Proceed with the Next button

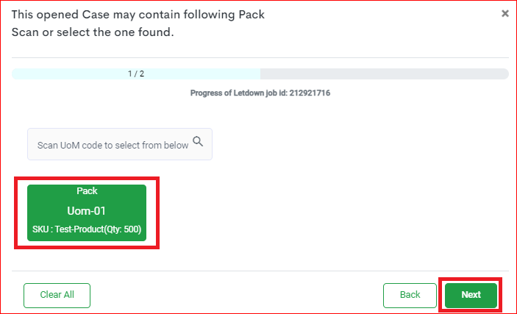(x=471, y=295)
